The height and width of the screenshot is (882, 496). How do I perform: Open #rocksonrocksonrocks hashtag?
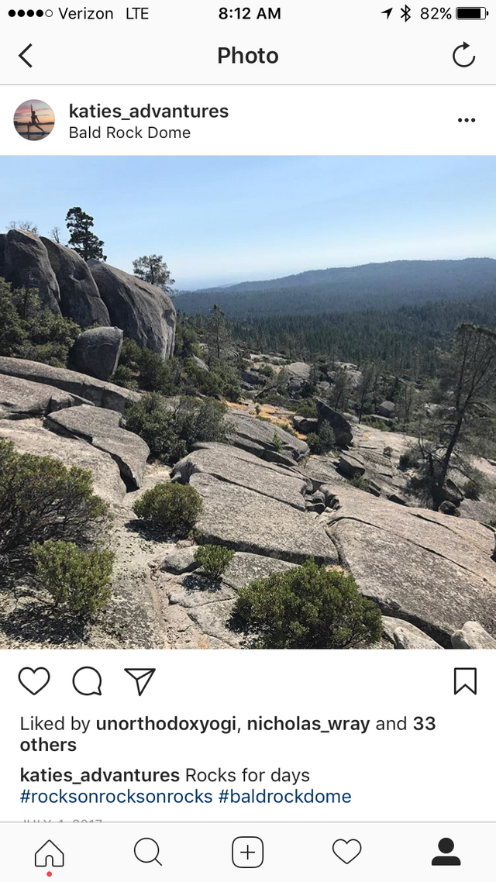(x=116, y=797)
